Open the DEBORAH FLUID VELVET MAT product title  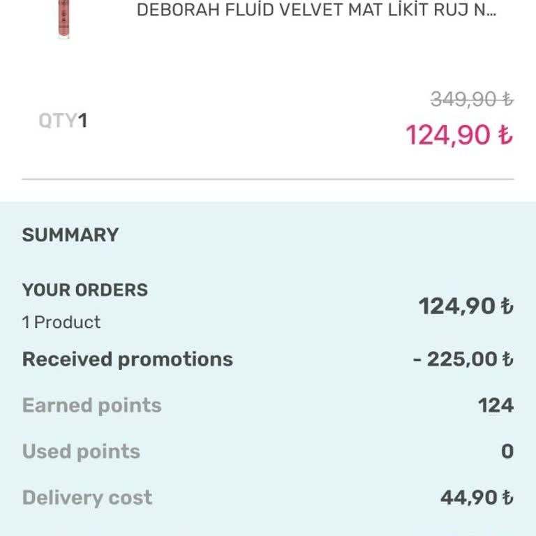pos(317,11)
